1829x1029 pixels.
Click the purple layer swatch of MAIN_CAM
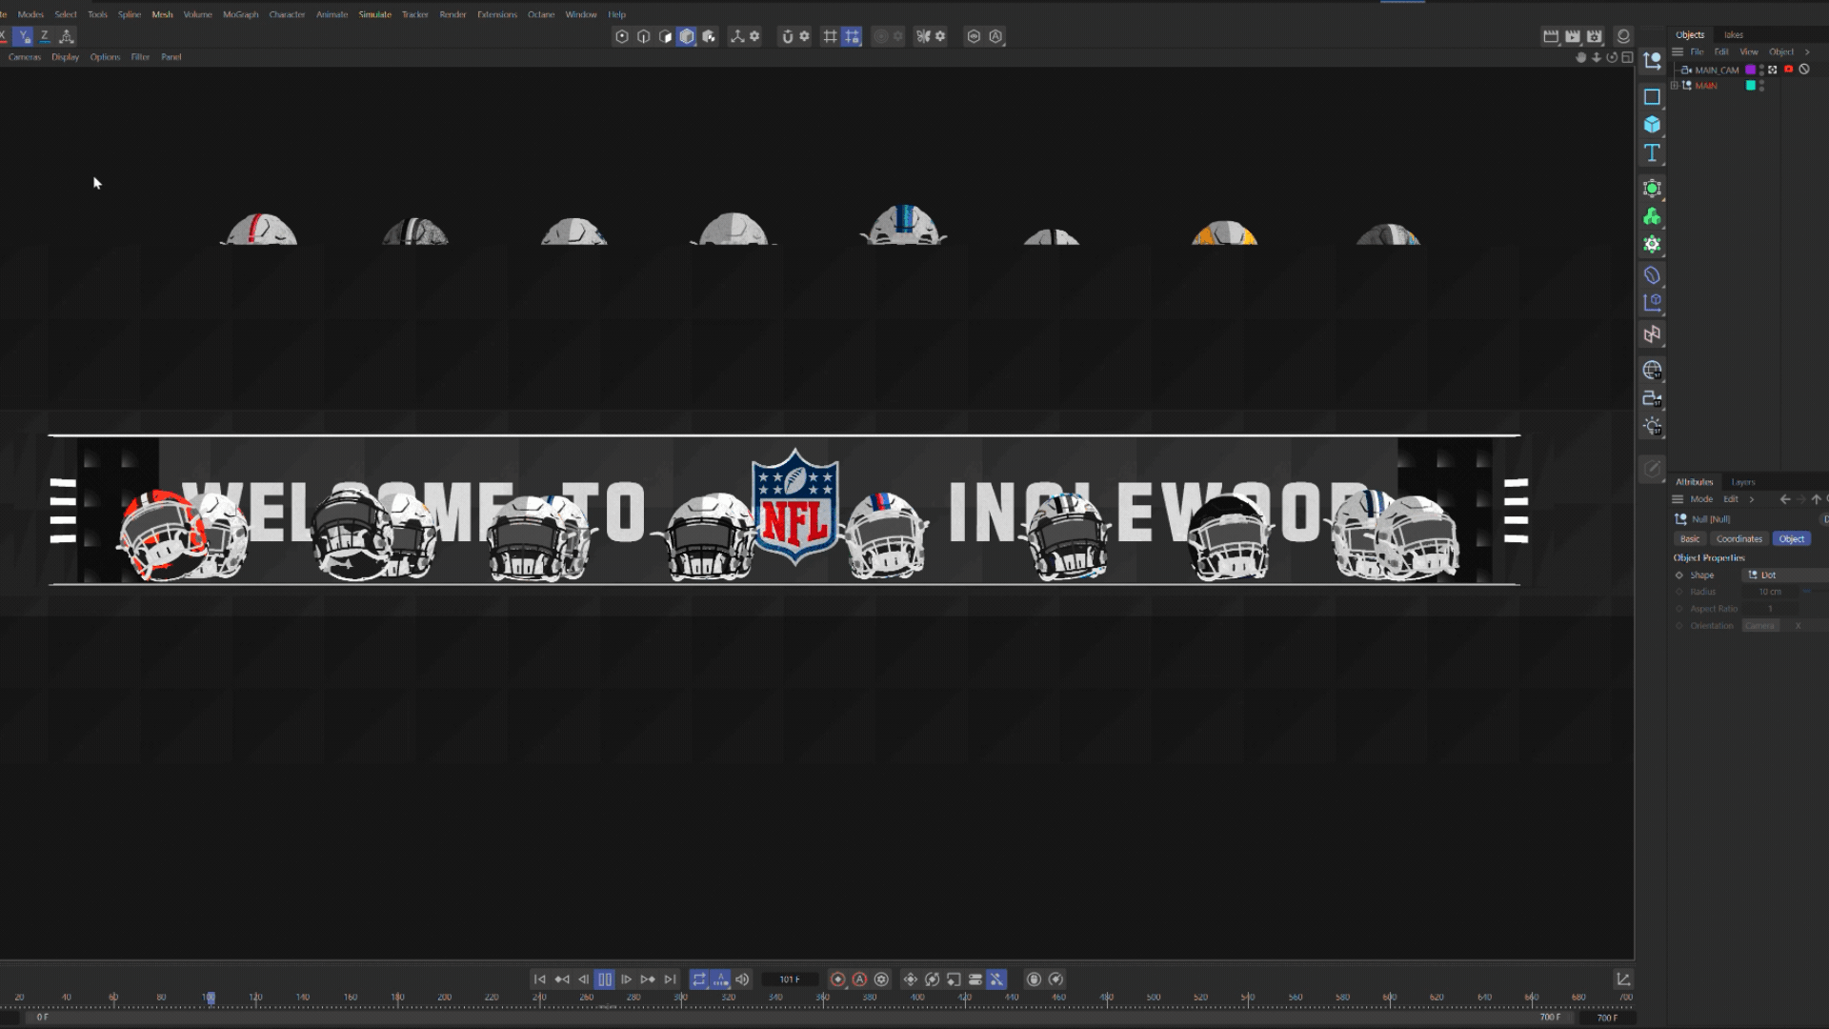tap(1750, 70)
